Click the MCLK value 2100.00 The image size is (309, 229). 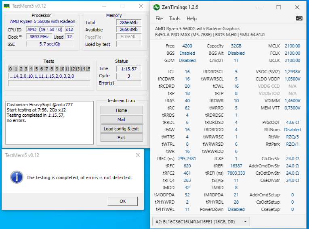(x=292, y=46)
